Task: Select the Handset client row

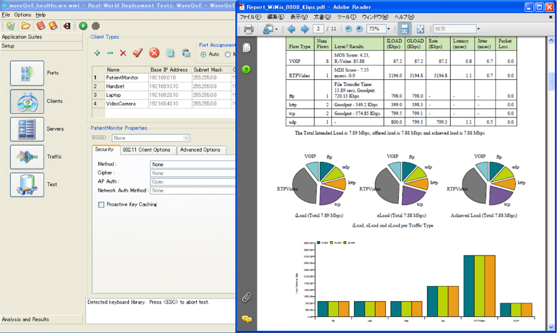Action: (x=163, y=86)
